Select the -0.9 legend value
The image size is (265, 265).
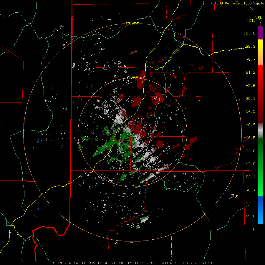coord(251,125)
